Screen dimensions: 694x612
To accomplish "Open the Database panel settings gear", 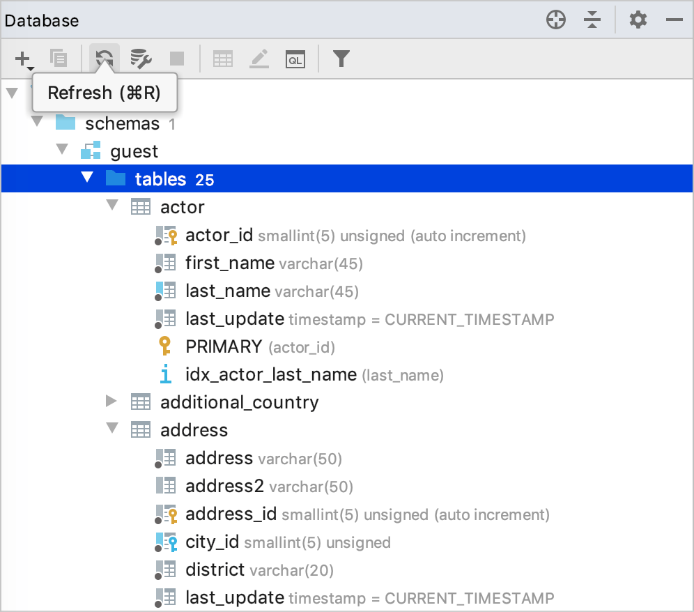I will (x=638, y=20).
